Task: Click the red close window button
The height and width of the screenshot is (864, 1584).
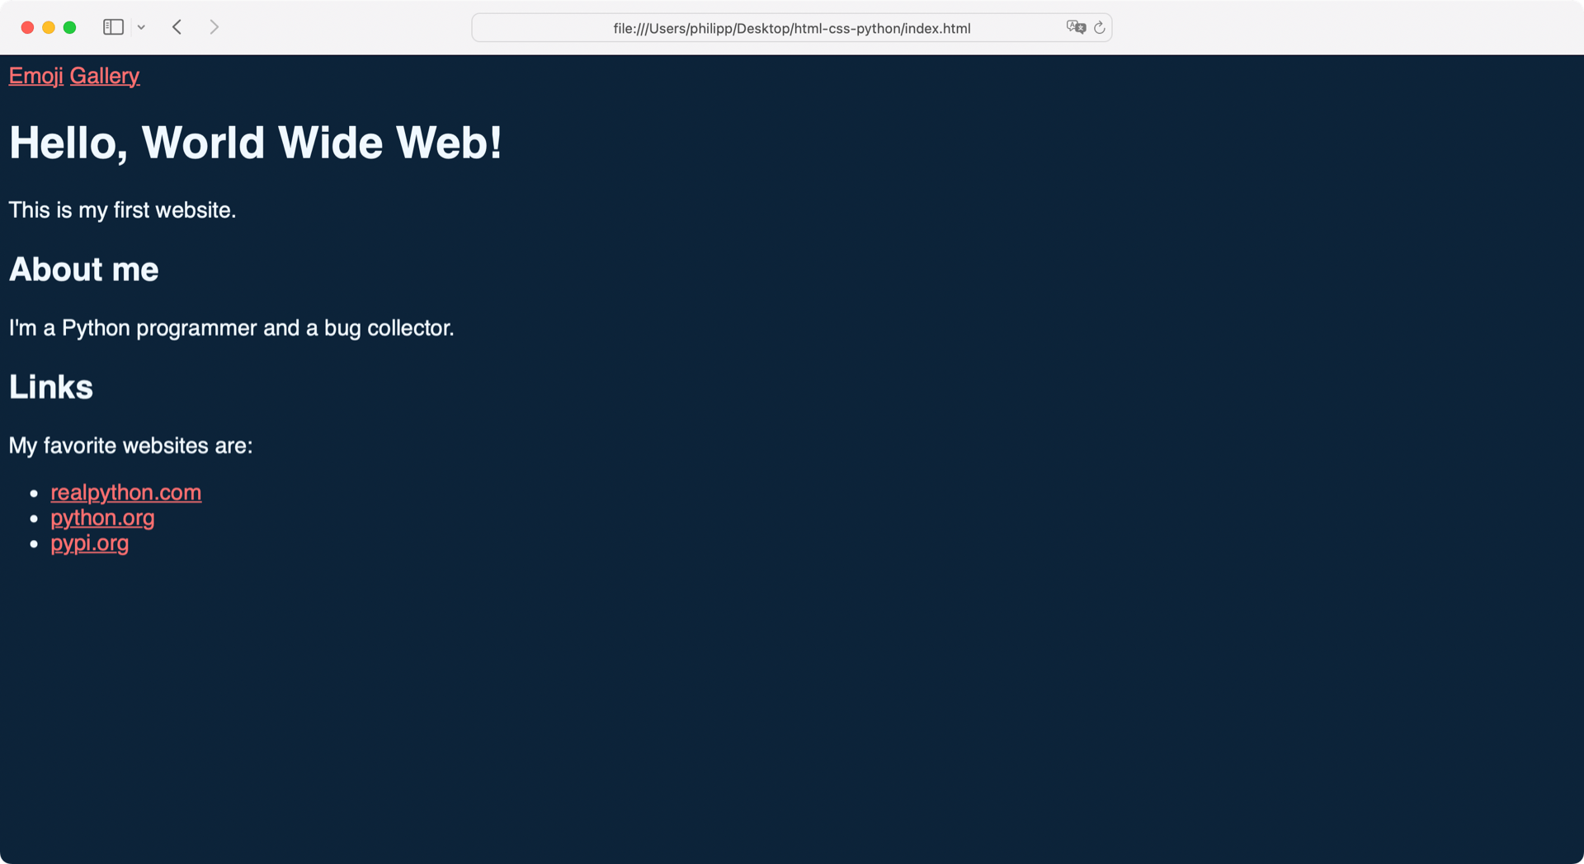Action: (27, 26)
